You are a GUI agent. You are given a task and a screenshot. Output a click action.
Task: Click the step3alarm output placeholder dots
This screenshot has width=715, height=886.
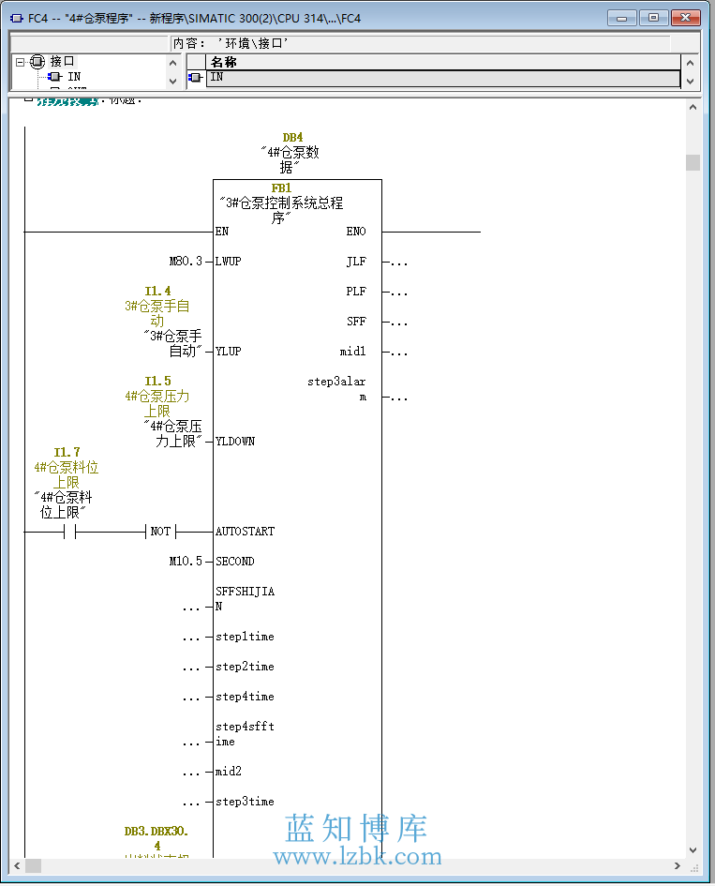point(399,398)
